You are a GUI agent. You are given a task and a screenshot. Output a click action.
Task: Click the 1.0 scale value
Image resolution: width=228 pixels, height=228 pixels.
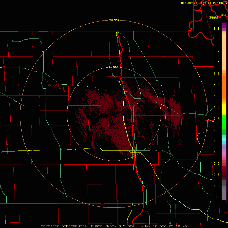click(217, 152)
